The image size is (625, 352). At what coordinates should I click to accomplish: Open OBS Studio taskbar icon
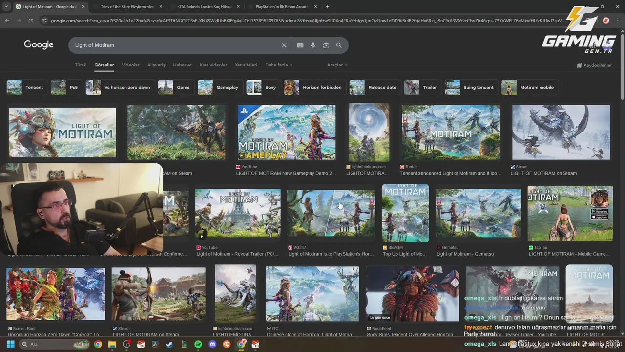(127, 344)
